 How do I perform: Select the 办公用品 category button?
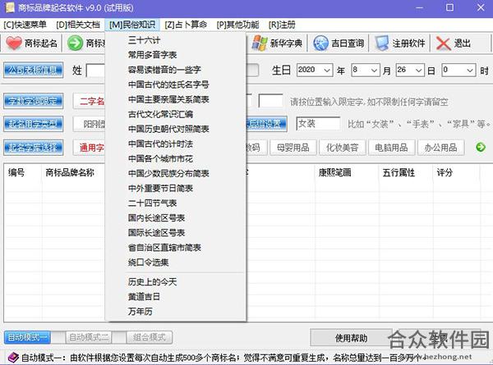[440, 148]
